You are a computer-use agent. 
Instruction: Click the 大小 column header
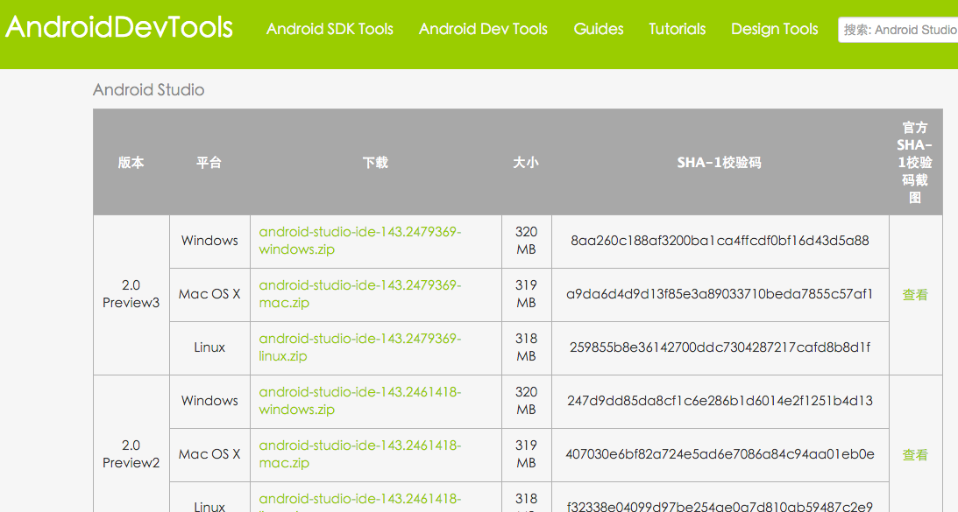point(526,162)
